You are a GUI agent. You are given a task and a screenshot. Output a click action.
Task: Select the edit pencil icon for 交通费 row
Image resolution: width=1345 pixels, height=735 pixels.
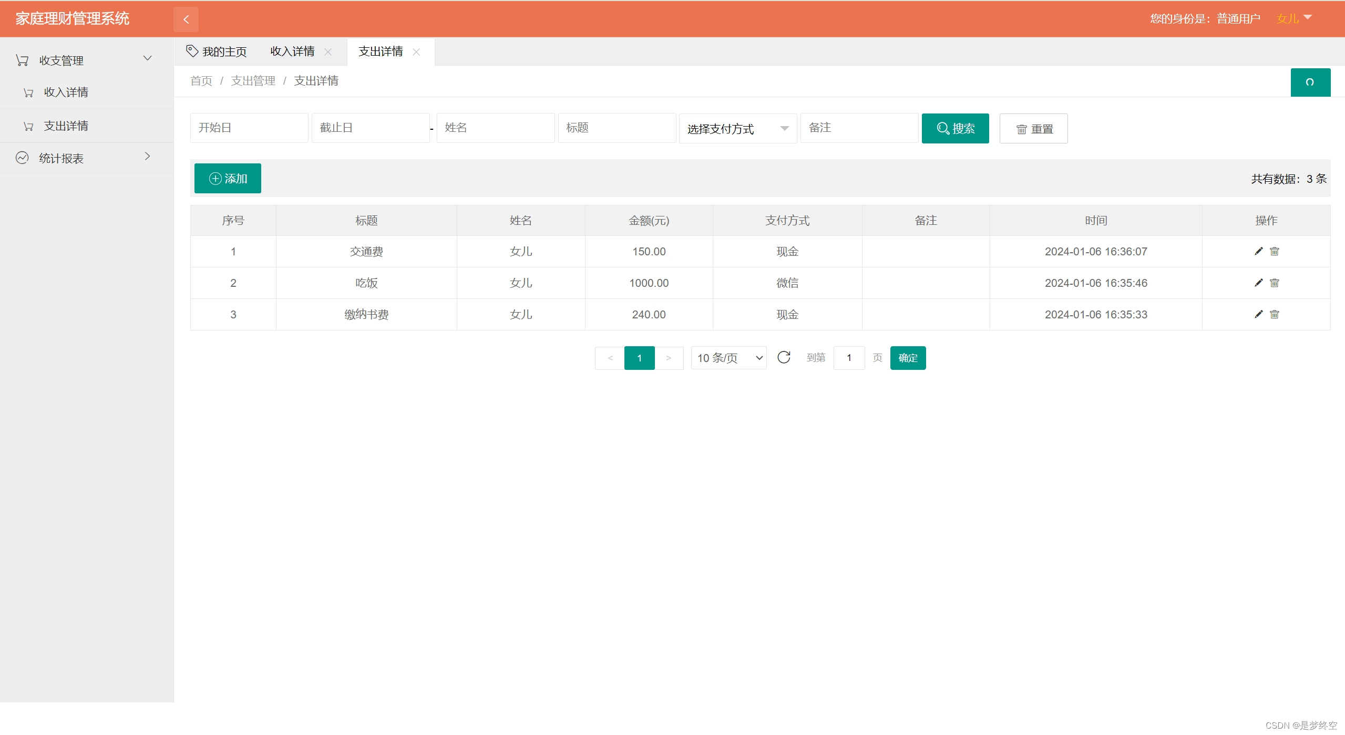tap(1257, 251)
